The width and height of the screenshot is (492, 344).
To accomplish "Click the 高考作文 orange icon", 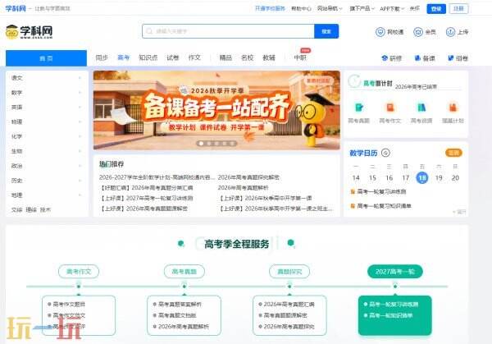I will click(390, 108).
